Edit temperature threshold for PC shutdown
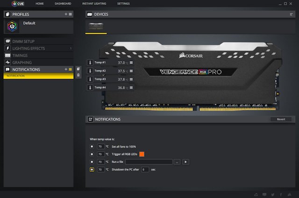Viewport: 299px width, 198px height. tap(101, 170)
